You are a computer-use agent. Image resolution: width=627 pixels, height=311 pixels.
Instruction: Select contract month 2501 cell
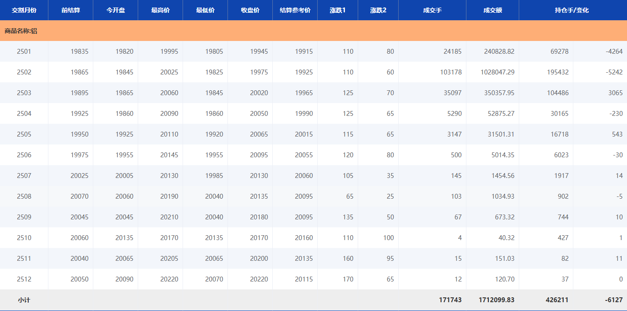(24, 52)
